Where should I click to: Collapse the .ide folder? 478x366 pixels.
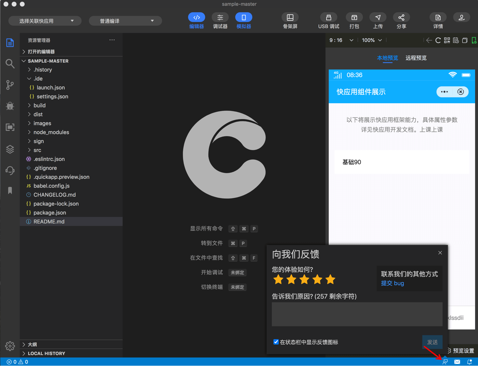click(x=29, y=78)
